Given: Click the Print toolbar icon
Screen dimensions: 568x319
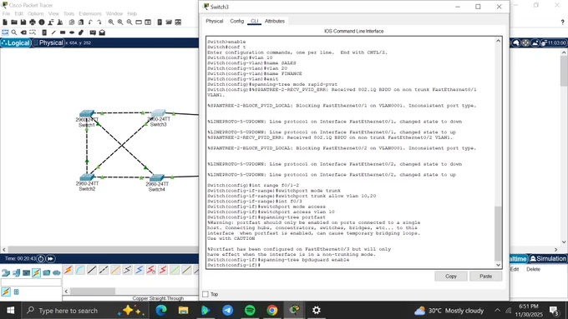Looking at the screenshot, I should [x=33, y=22].
